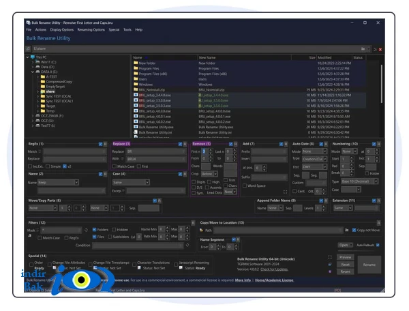The height and width of the screenshot is (311, 409).
Task: Click the refresh icon left of the path bar
Action: point(28,48)
